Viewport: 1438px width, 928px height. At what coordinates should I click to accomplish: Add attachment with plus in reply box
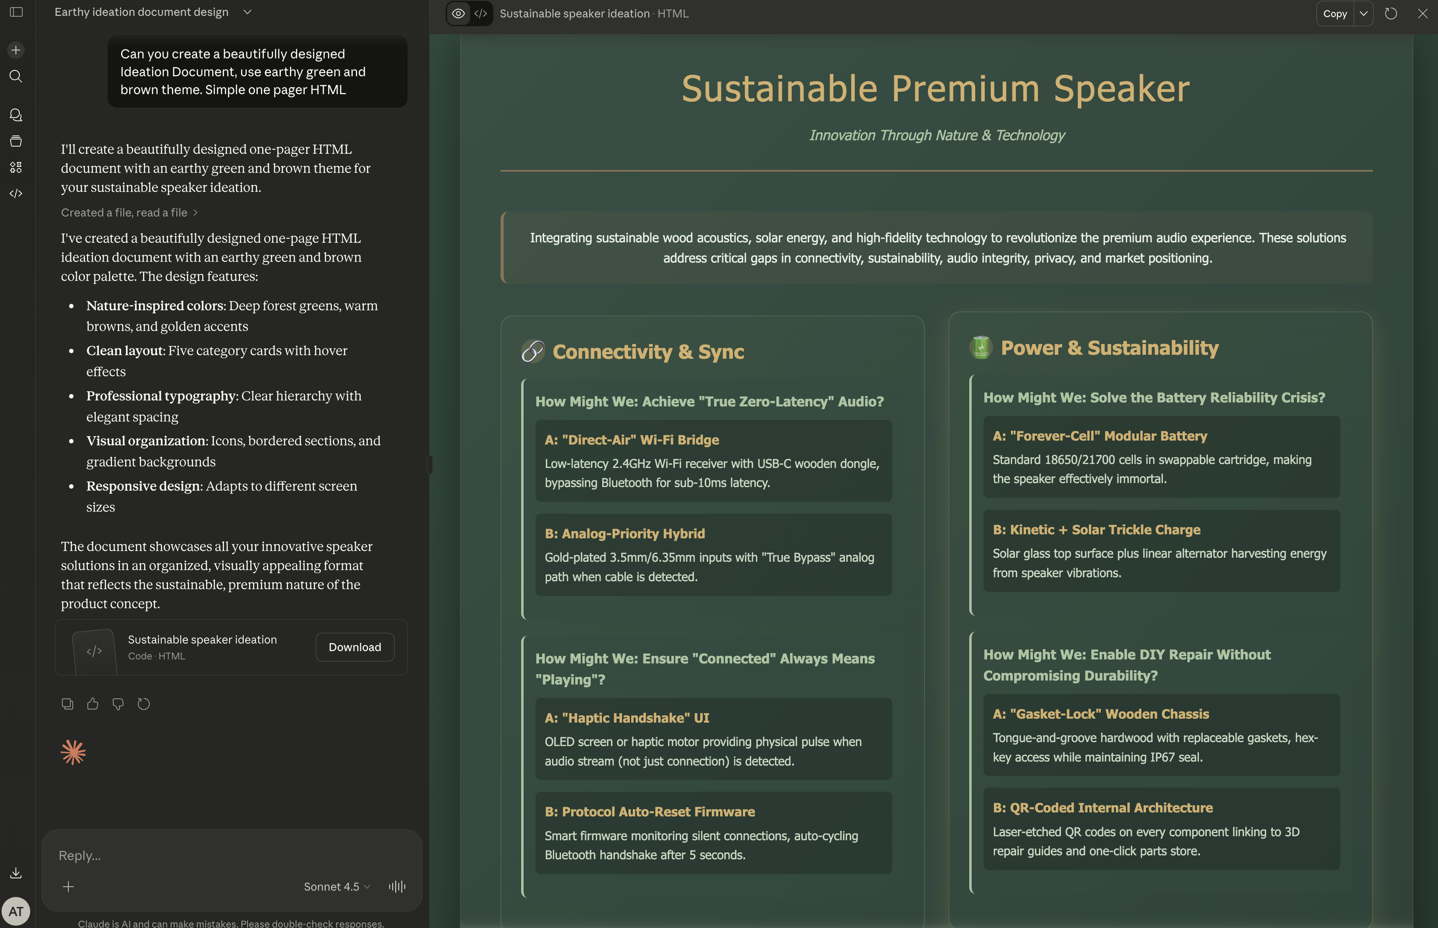tap(69, 886)
